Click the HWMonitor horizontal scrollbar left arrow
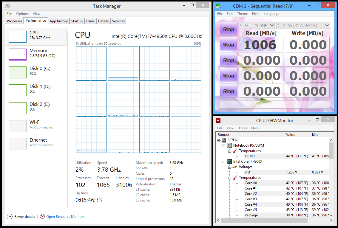Screen dimensions: 338x228 (218, 221)
